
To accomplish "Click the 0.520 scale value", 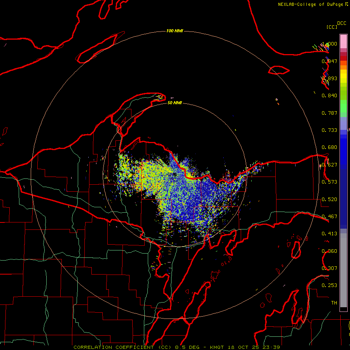I will click(x=329, y=199).
